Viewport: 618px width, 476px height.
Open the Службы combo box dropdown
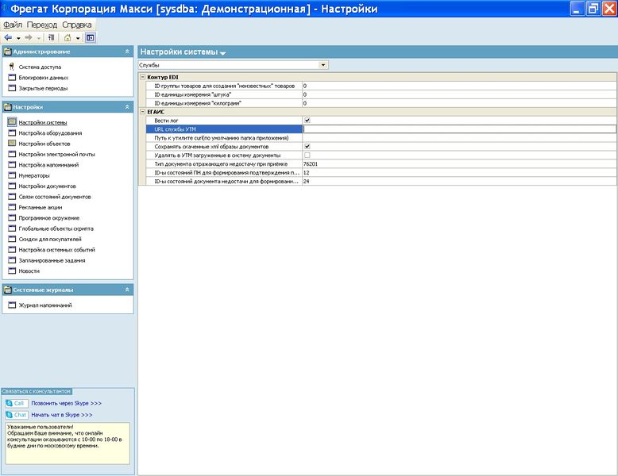(x=323, y=65)
